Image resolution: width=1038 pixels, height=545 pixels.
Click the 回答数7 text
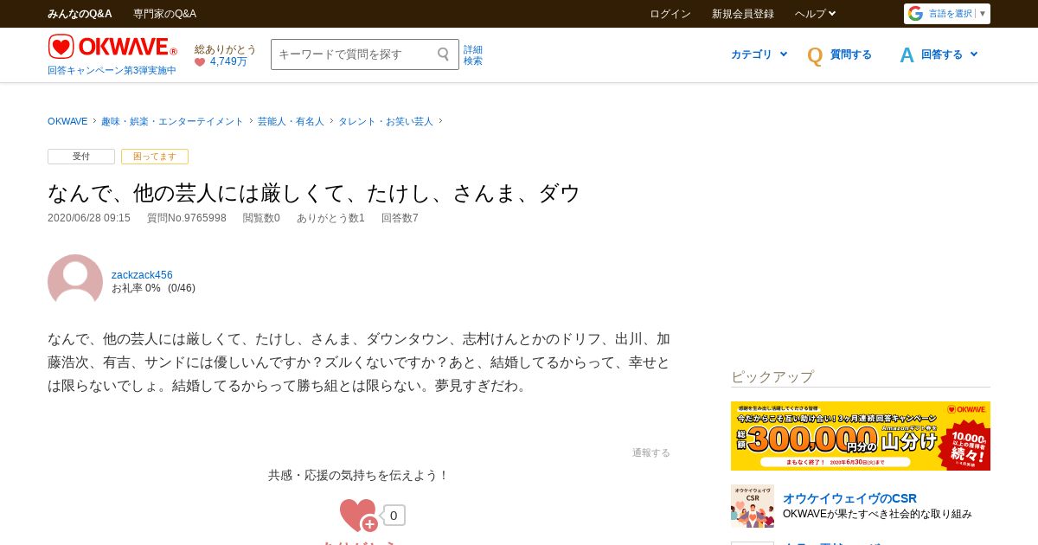click(400, 218)
